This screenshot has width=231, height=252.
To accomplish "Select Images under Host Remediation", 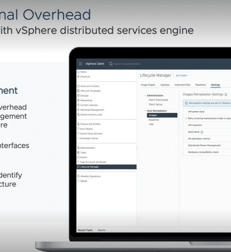I will point(162,115).
